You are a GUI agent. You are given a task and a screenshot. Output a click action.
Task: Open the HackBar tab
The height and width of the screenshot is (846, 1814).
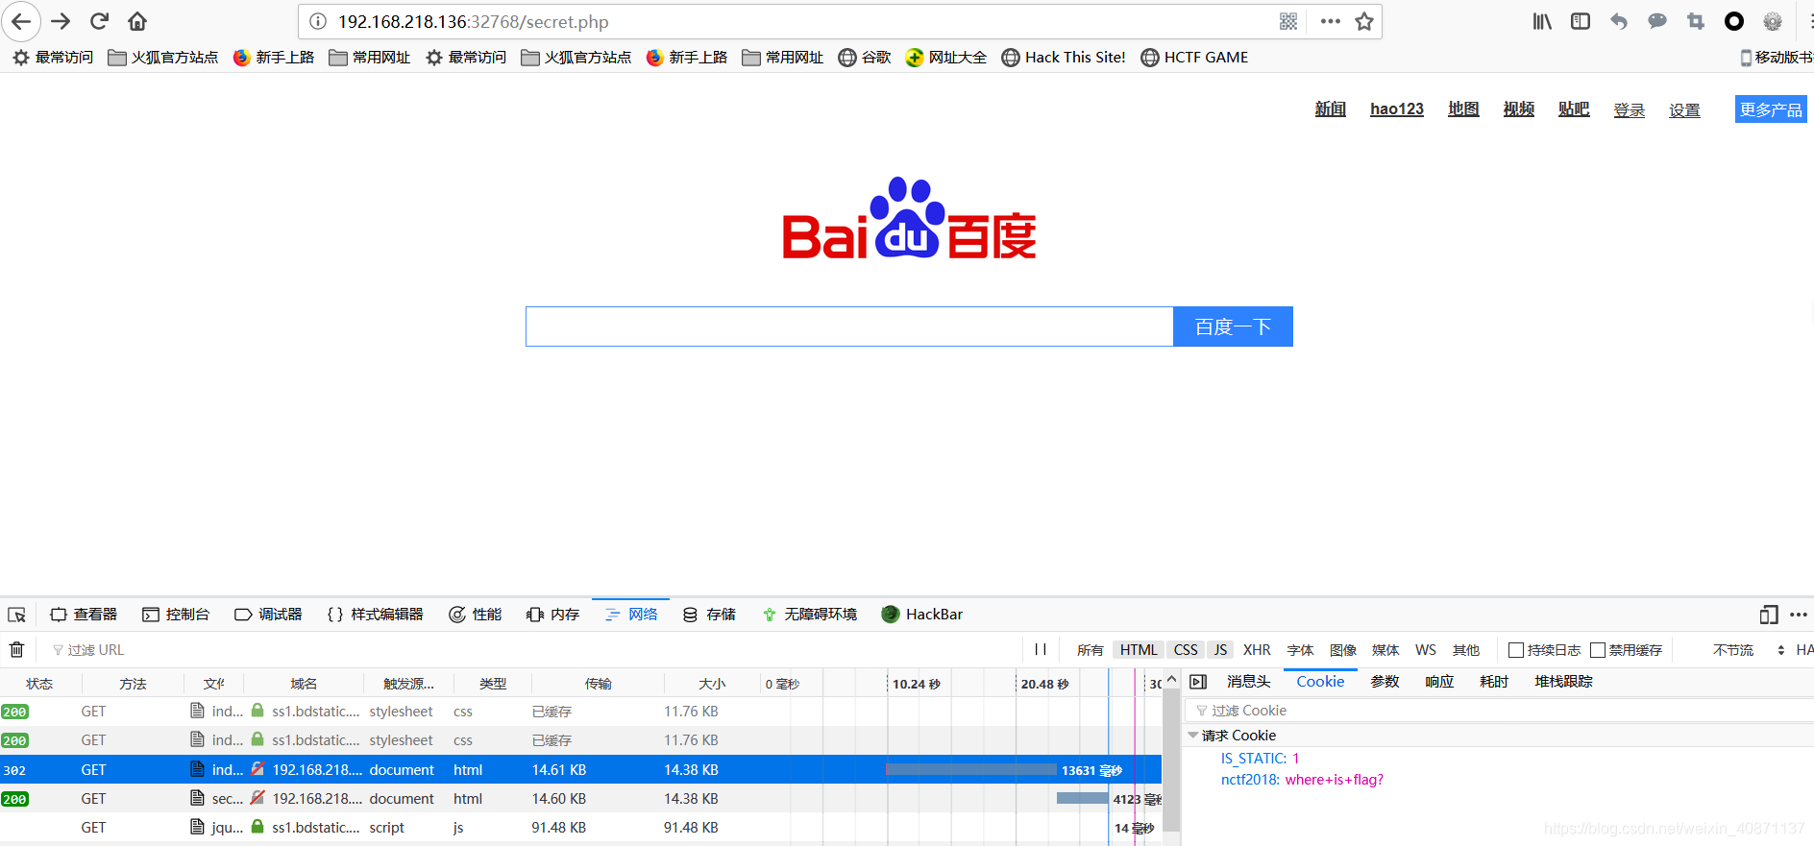pyautogui.click(x=921, y=615)
